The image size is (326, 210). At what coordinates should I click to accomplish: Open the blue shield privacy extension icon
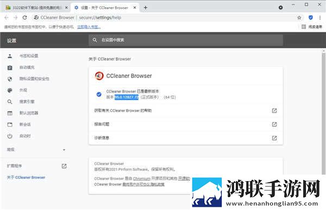pyautogui.click(x=311, y=18)
